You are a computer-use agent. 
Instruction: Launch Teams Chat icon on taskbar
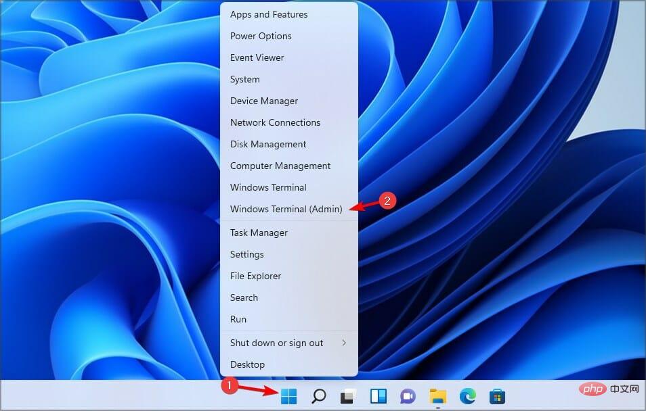(408, 396)
